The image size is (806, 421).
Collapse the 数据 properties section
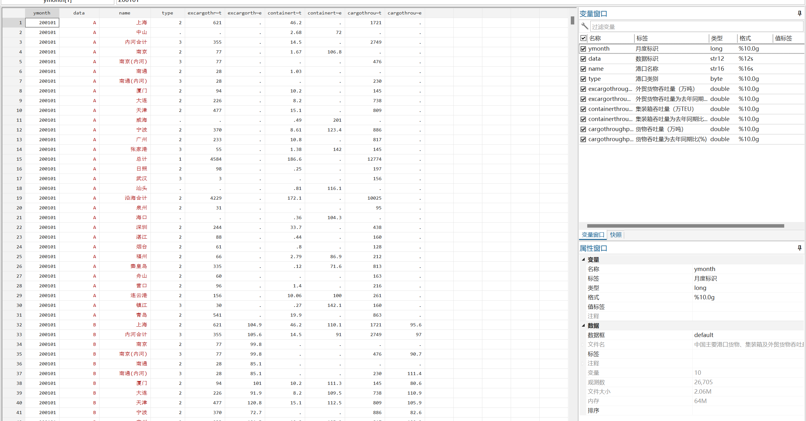coord(583,325)
